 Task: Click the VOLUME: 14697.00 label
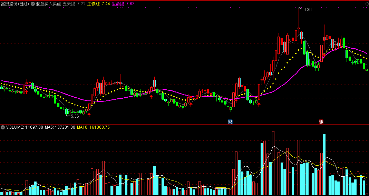[25, 127]
